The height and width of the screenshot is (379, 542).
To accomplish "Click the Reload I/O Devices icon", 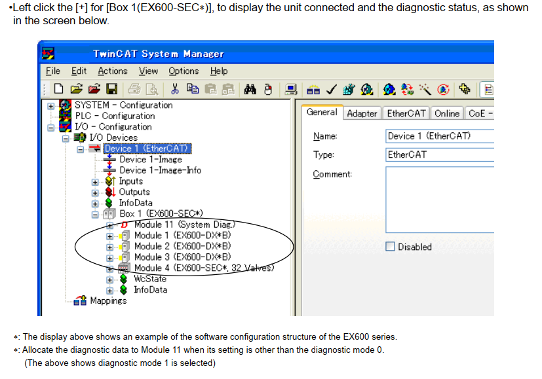I will pyautogui.click(x=407, y=90).
